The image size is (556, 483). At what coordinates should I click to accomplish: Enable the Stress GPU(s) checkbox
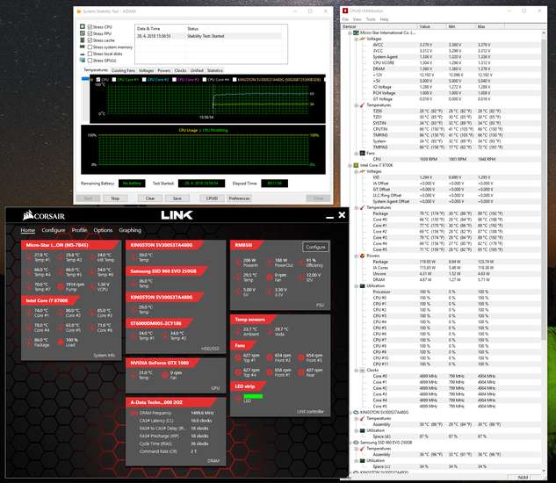pyautogui.click(x=90, y=61)
